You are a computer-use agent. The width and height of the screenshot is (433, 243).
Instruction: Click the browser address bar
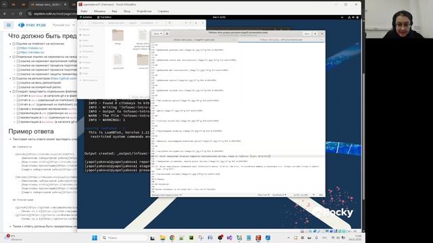(53, 13)
